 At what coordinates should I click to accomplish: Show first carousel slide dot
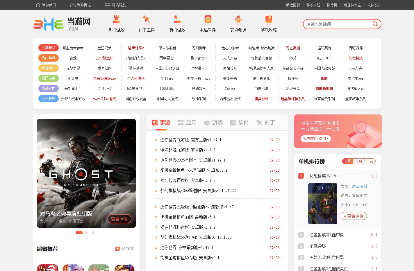coord(79,233)
